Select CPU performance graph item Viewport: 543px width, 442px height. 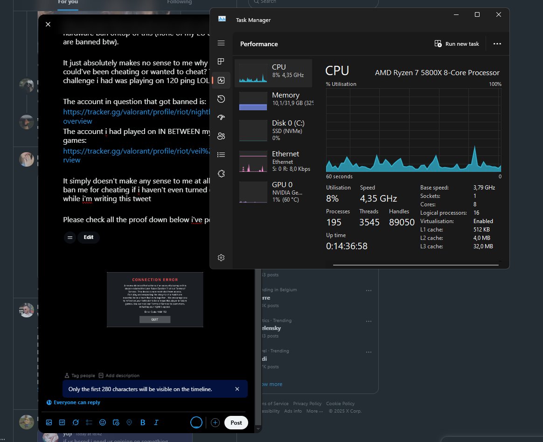coord(273,73)
